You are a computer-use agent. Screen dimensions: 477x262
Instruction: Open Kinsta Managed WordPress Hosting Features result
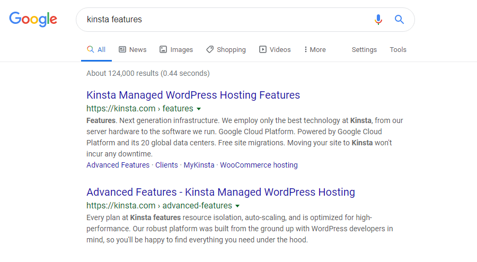193,95
